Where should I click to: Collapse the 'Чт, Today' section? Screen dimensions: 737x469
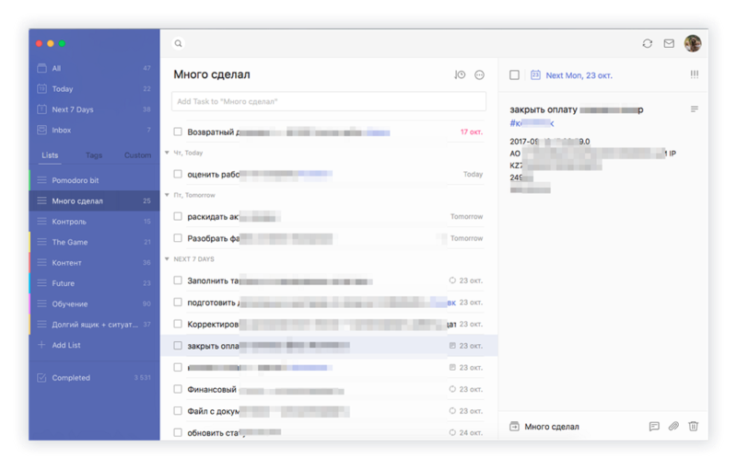[x=167, y=153]
